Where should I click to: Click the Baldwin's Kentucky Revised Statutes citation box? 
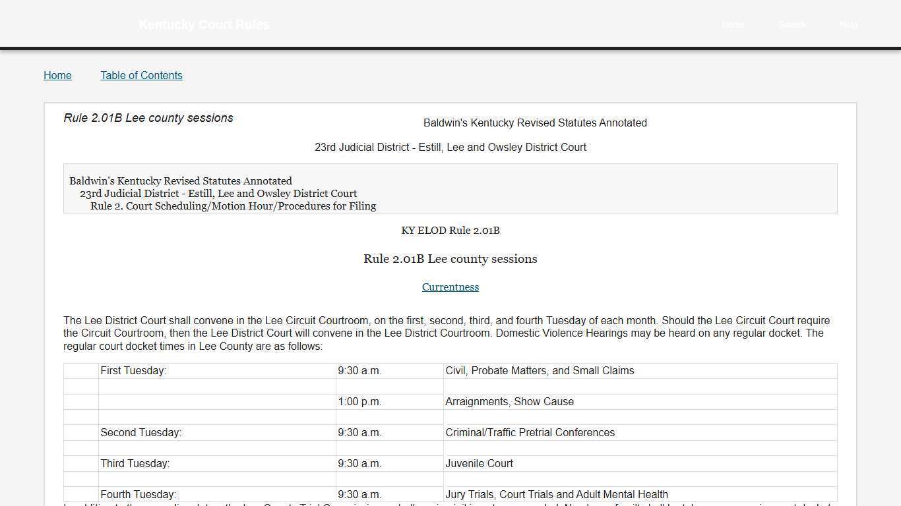coord(450,188)
